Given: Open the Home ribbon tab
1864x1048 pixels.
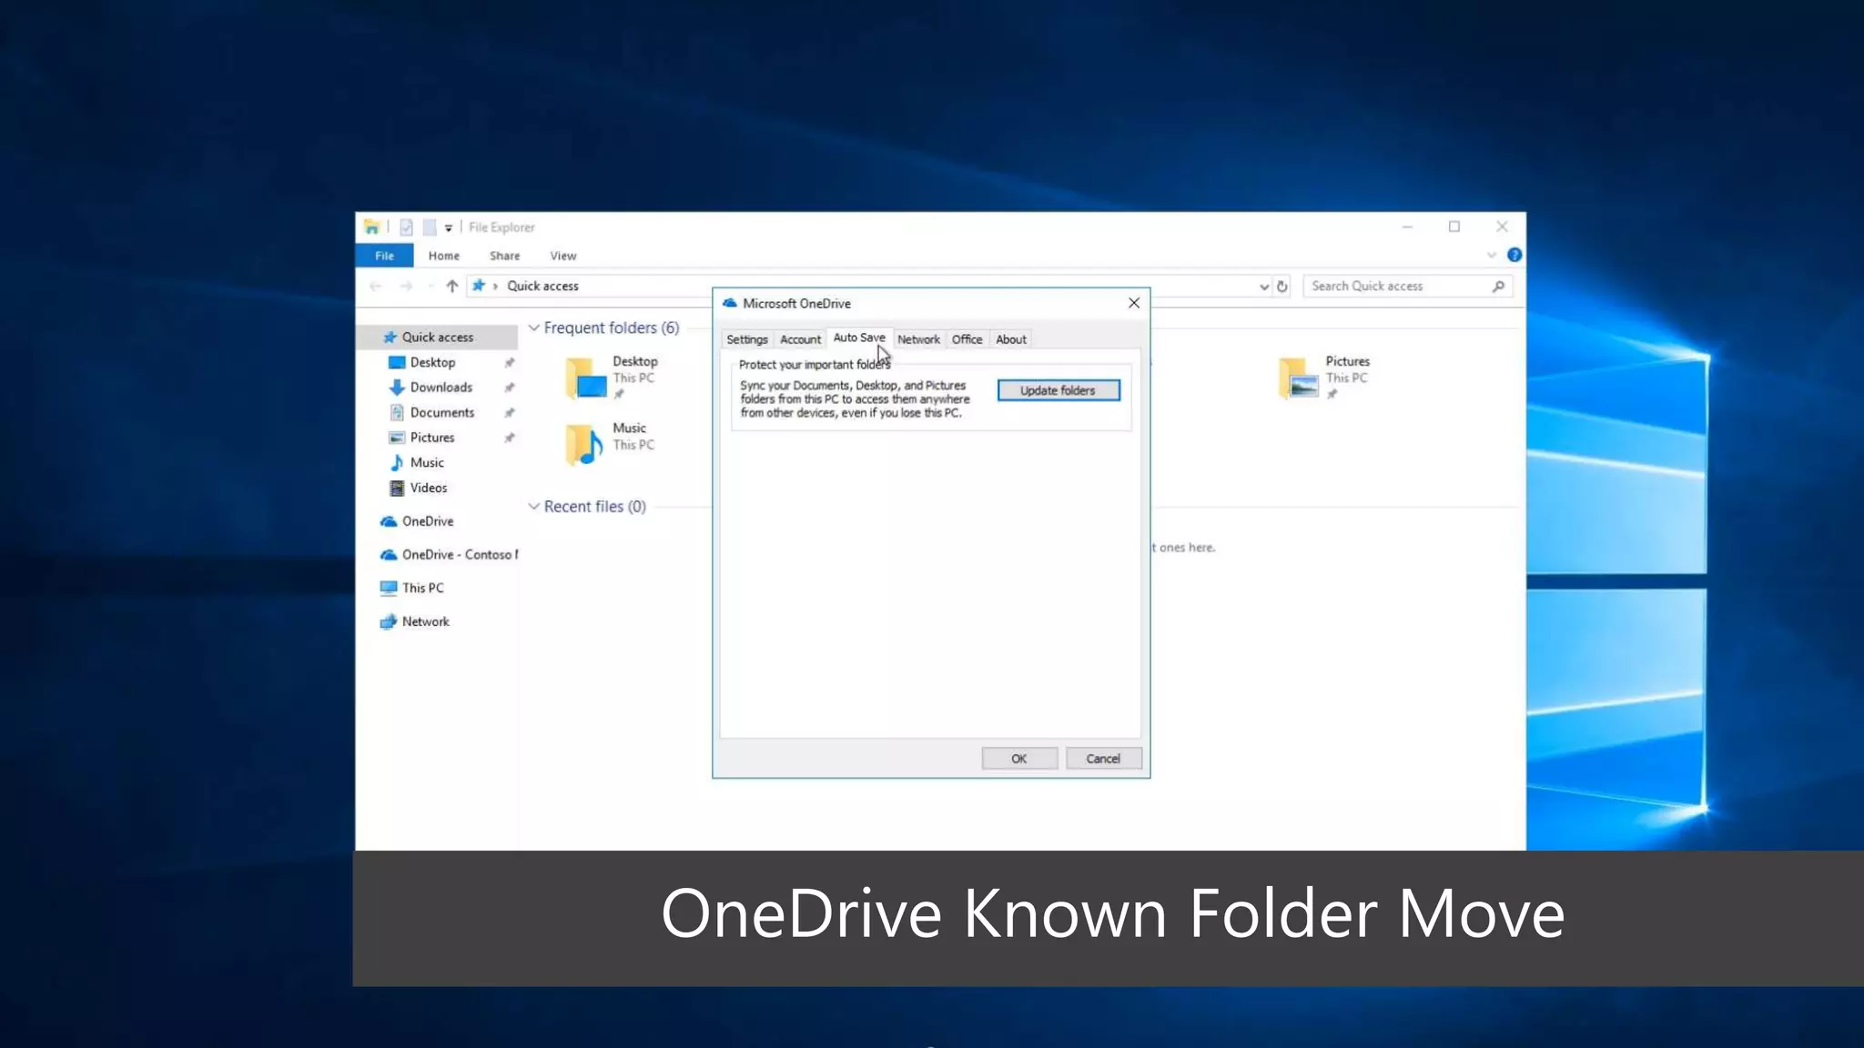Looking at the screenshot, I should click(444, 256).
